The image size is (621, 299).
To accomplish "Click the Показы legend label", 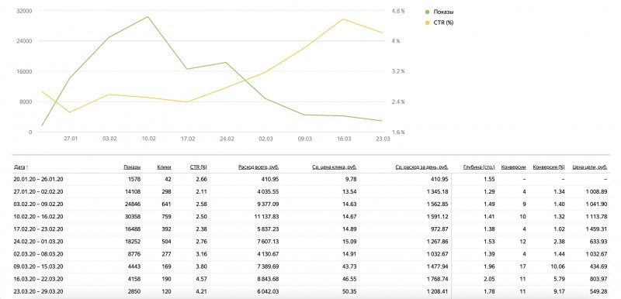I will click(443, 12).
